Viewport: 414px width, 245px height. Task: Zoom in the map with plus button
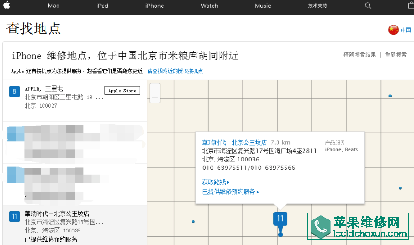[155, 88]
